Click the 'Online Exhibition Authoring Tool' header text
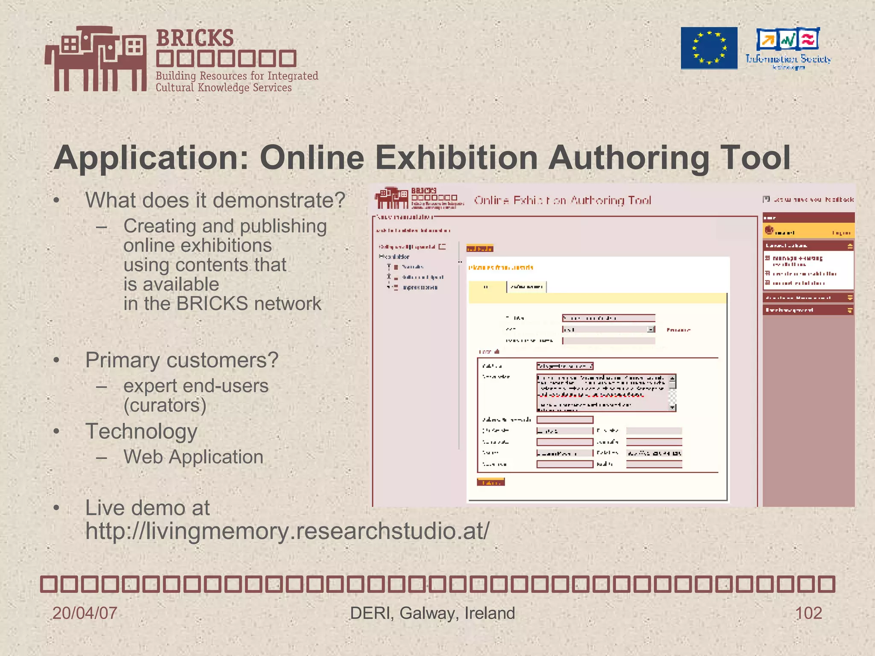 click(562, 200)
